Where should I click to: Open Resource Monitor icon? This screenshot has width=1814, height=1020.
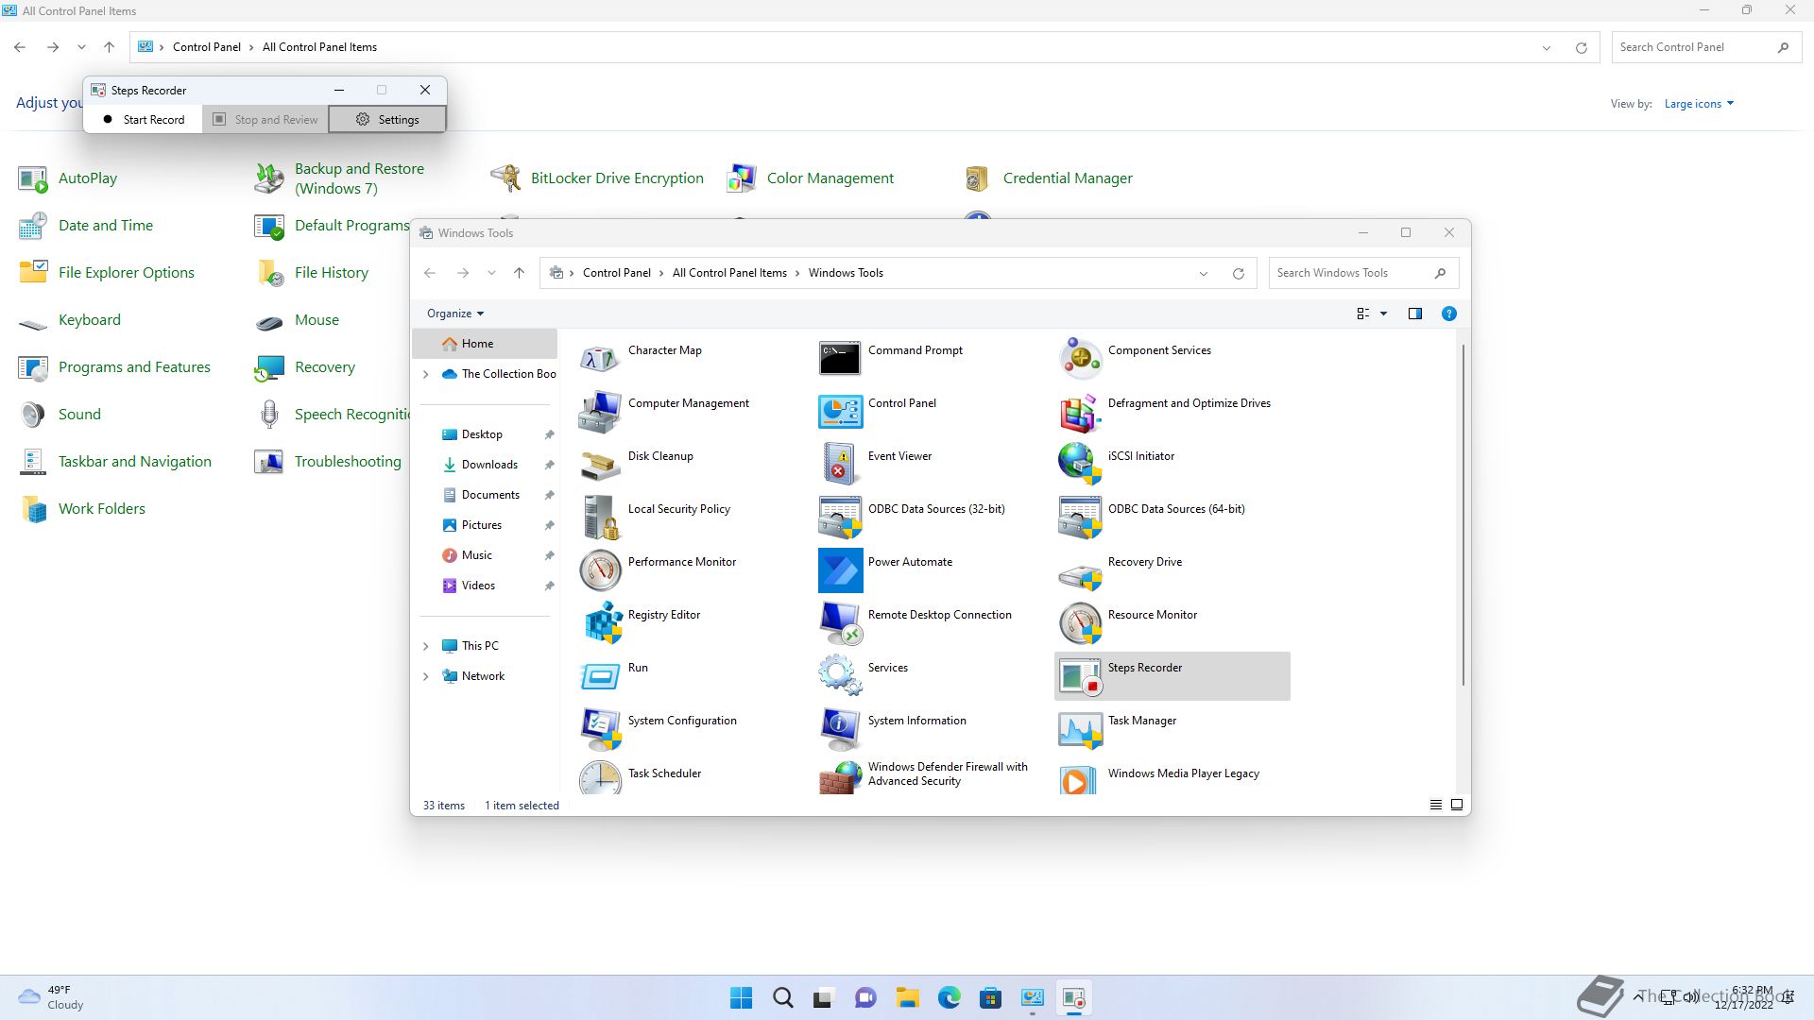1080,622
